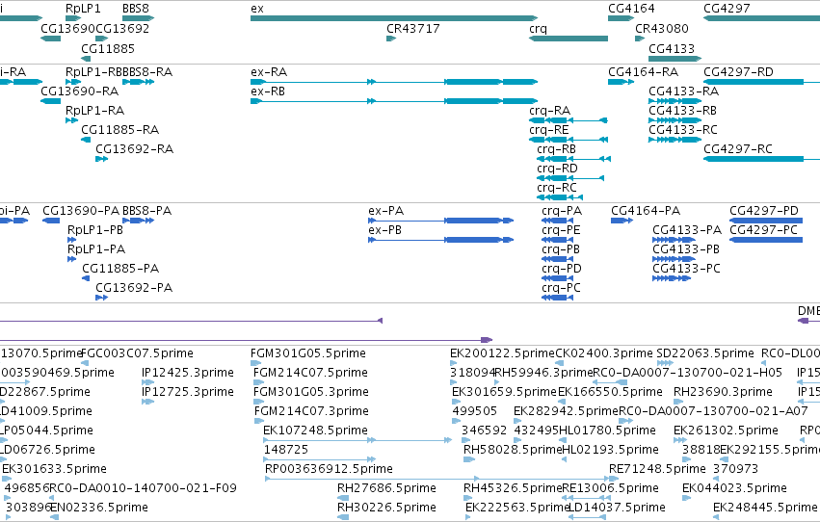Screen dimensions: 820x522
Task: Select the crq-PA protein feature
Action: 558,221
